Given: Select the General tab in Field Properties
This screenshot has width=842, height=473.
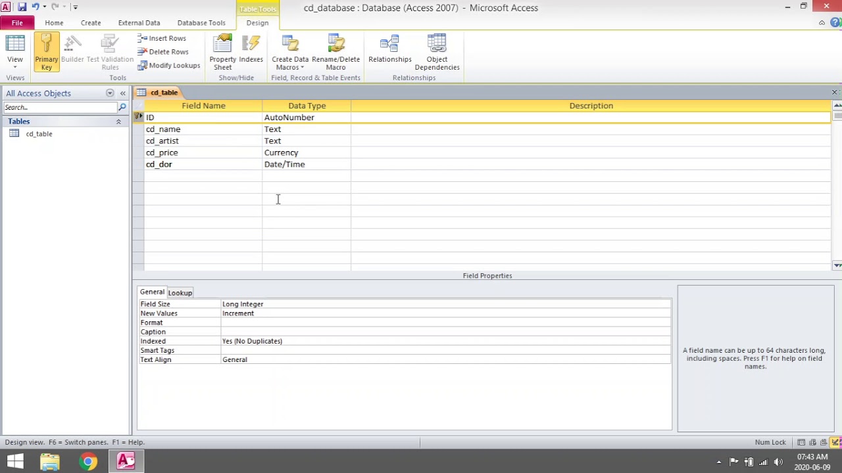Looking at the screenshot, I should point(152,292).
